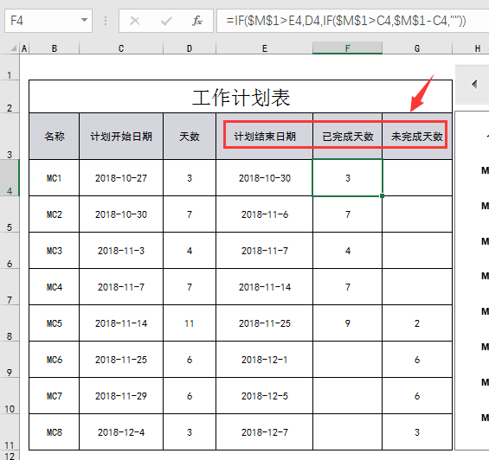Select cell MC2
Screen dimensions: 489x460
[x=55, y=214]
